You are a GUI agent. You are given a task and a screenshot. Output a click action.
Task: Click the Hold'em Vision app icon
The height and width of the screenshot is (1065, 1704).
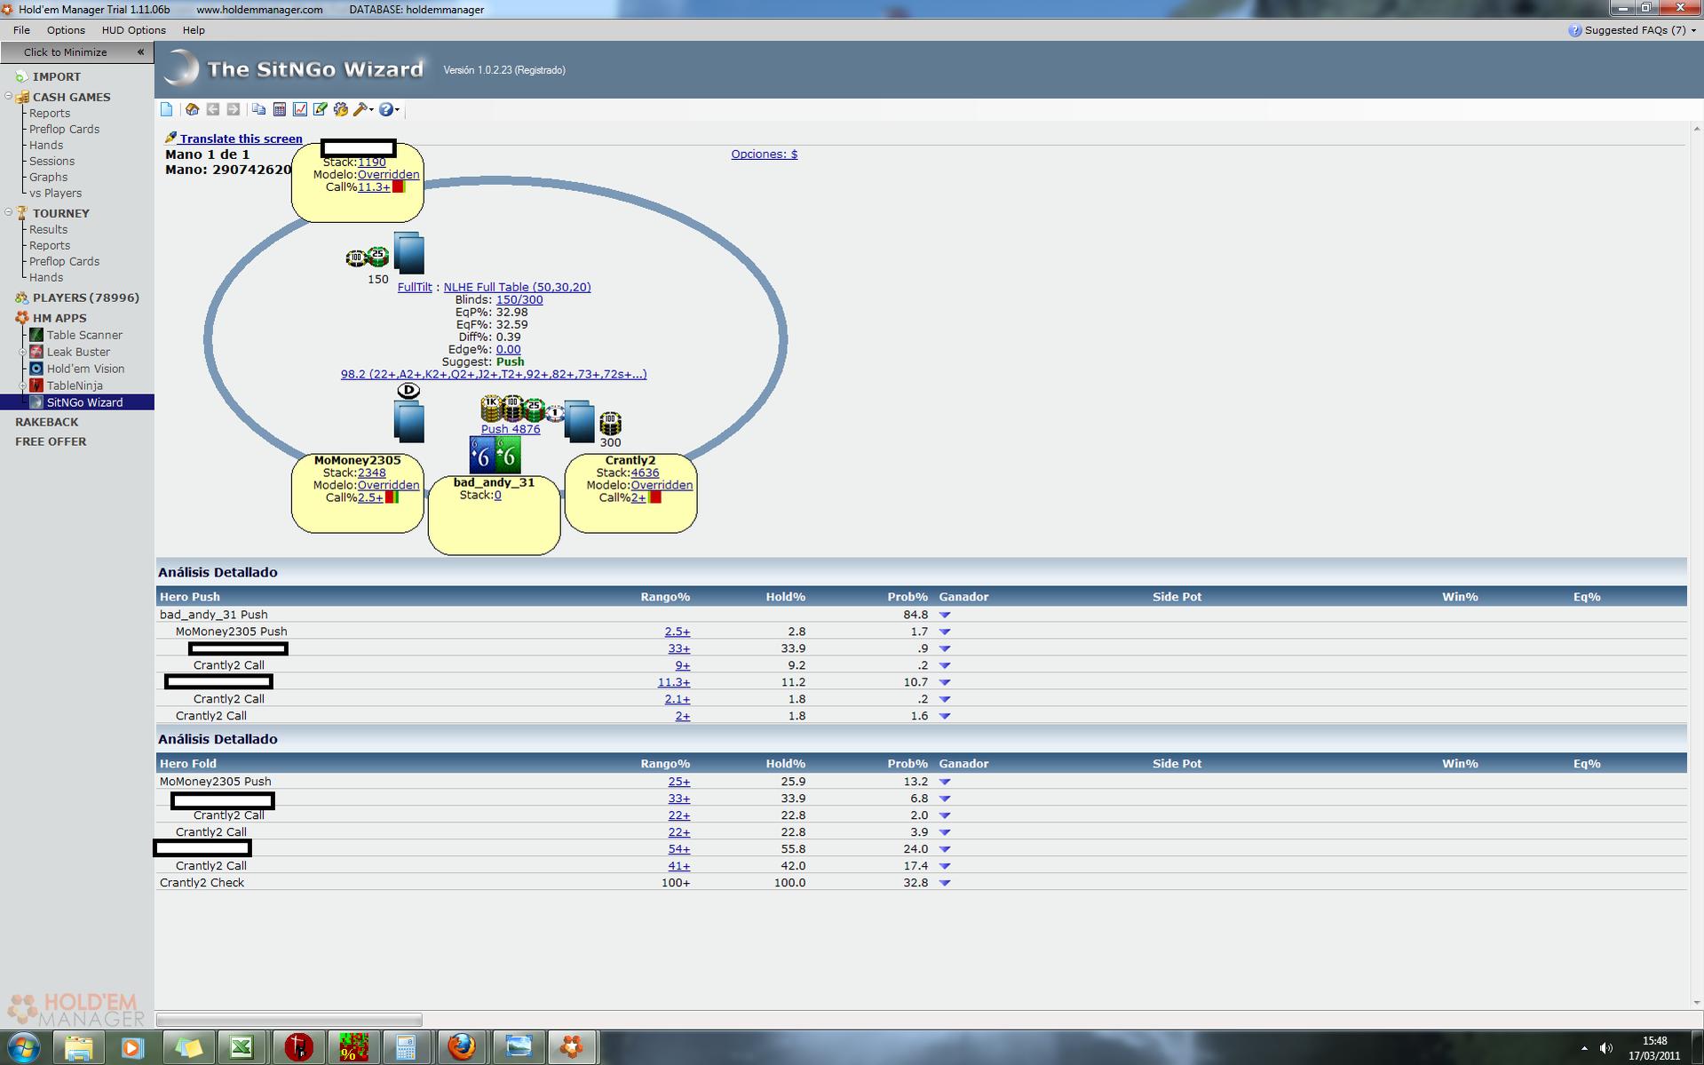click(x=36, y=369)
